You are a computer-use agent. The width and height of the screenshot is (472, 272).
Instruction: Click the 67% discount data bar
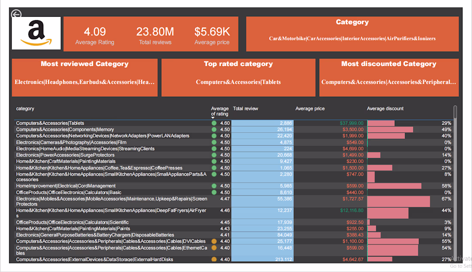point(399,202)
